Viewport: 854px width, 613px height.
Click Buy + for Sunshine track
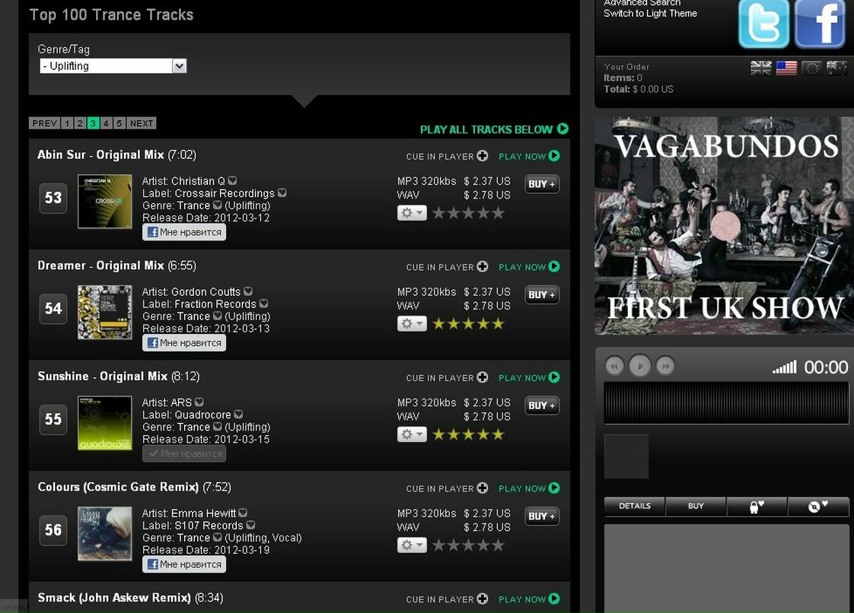tap(542, 405)
